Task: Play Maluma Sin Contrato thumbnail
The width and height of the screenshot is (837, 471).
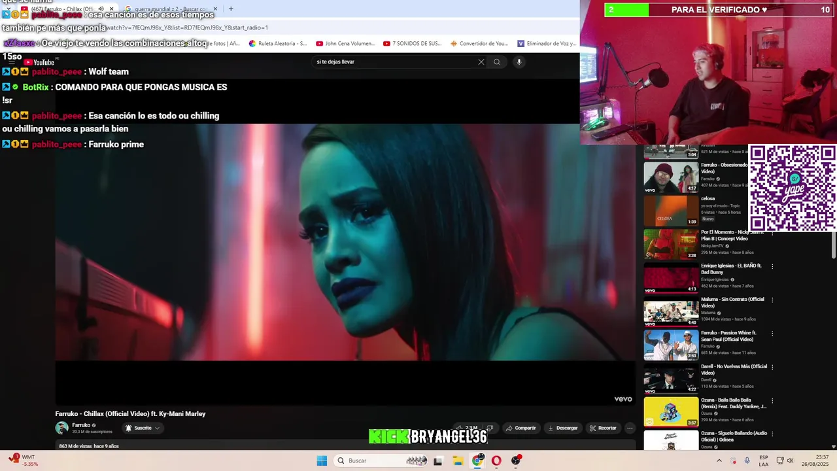Action: [x=671, y=311]
